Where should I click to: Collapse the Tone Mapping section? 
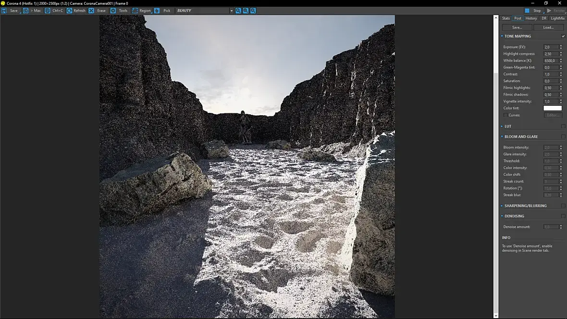pos(502,36)
